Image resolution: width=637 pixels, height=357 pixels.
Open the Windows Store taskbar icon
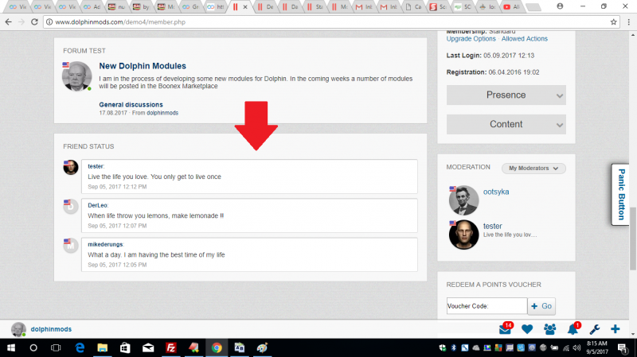(x=125, y=347)
